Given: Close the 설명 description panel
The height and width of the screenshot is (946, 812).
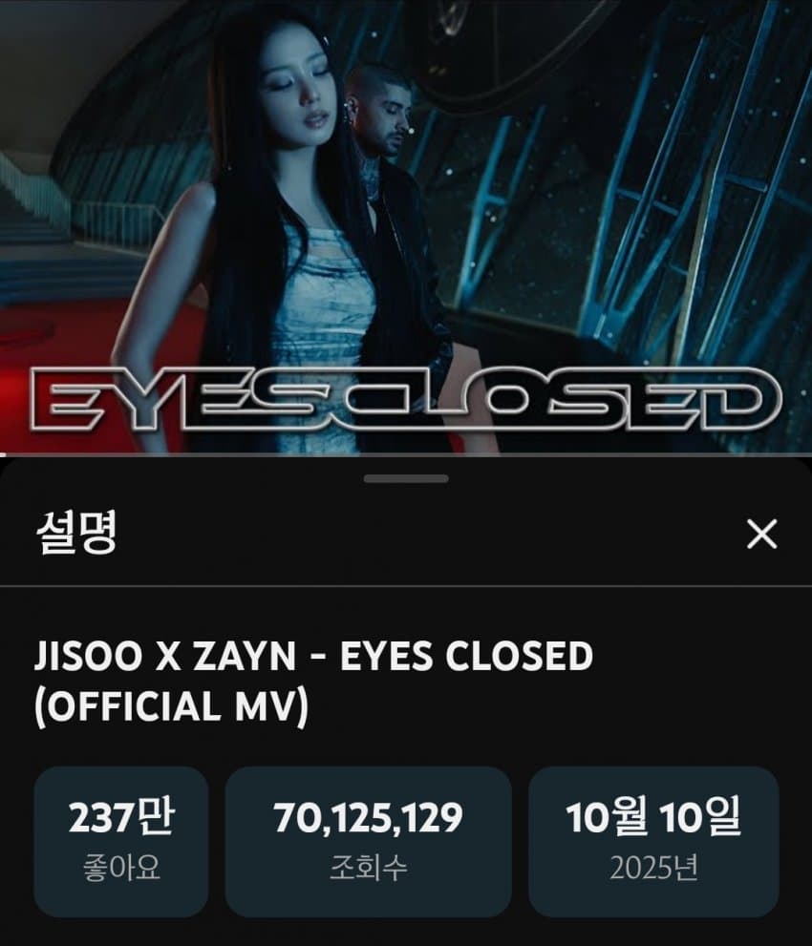Looking at the screenshot, I should [762, 534].
